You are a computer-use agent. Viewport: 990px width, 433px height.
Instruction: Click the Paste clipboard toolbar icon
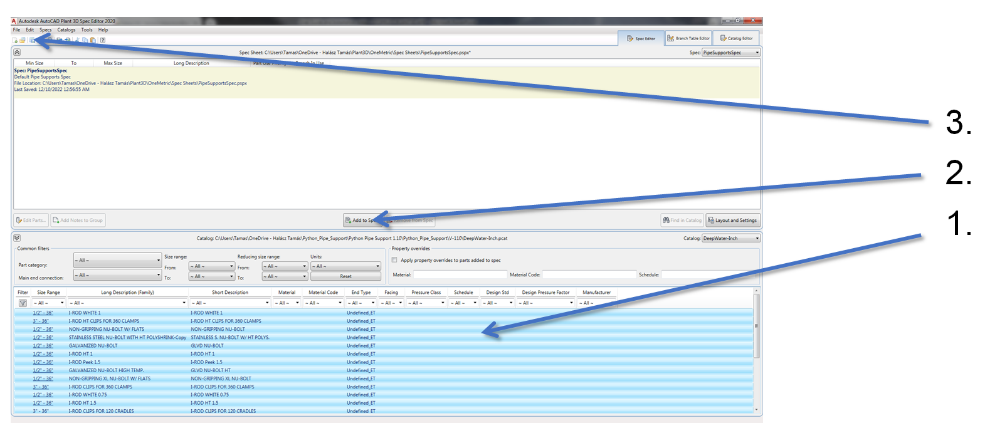point(93,40)
